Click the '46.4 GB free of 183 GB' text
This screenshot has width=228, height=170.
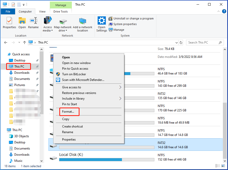click(172, 73)
